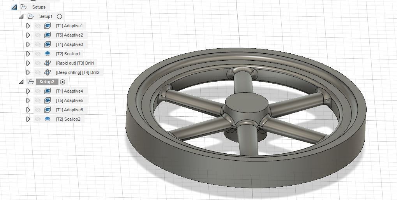The width and height of the screenshot is (397, 200).
Task: Click the wheel's central hub
Action: point(246,104)
